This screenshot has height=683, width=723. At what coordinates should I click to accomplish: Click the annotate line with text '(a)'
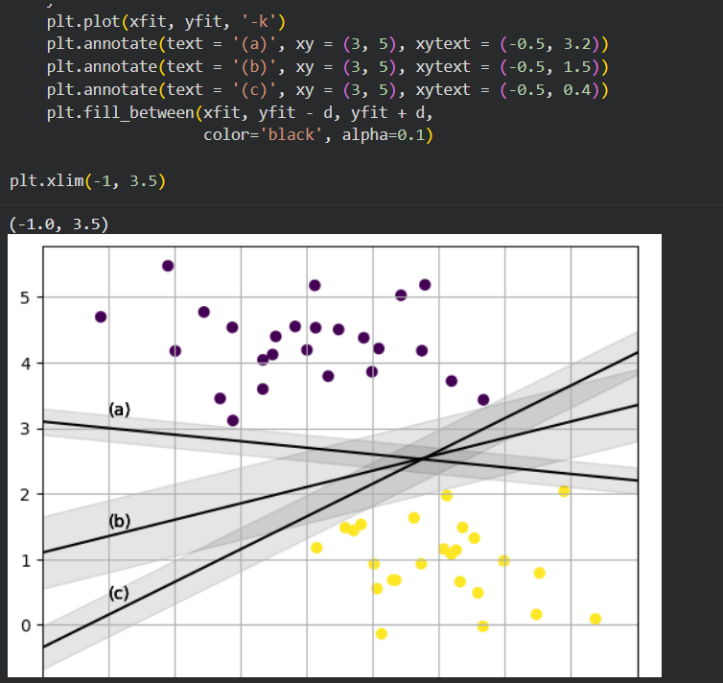328,44
